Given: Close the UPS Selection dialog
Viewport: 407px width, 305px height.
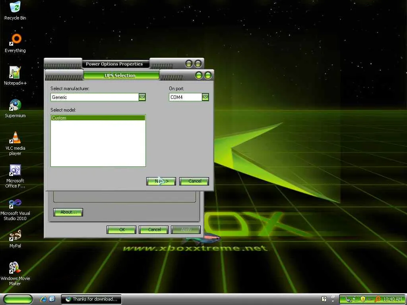Looking at the screenshot, I should 208,75.
